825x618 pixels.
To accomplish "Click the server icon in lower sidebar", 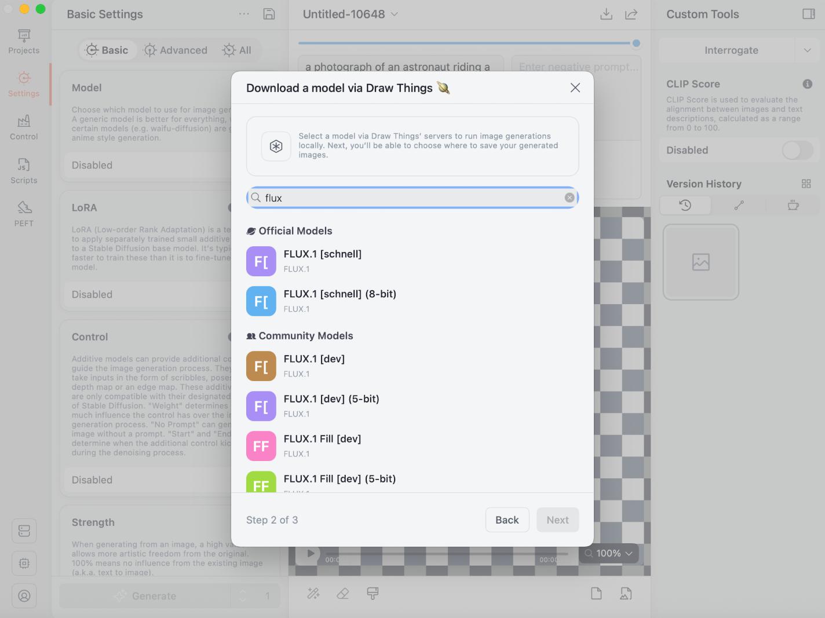I will [x=24, y=531].
